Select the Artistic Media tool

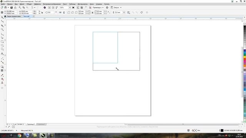(2, 38)
